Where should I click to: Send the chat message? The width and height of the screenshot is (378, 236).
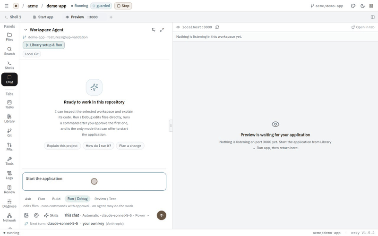pyautogui.click(x=162, y=215)
